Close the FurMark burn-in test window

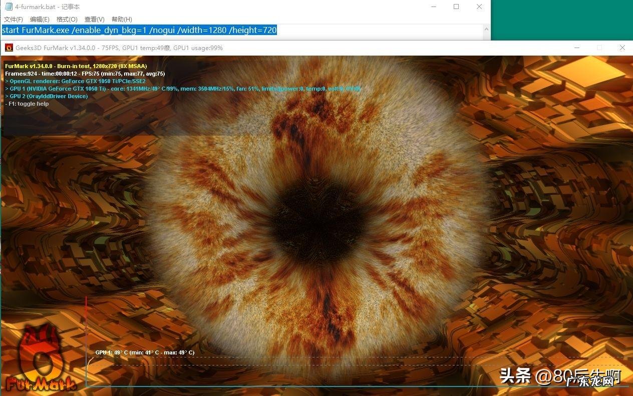tap(622, 48)
